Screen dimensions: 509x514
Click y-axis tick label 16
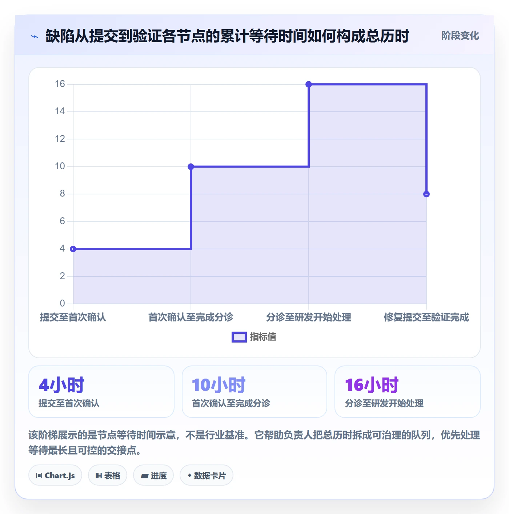pos(60,84)
